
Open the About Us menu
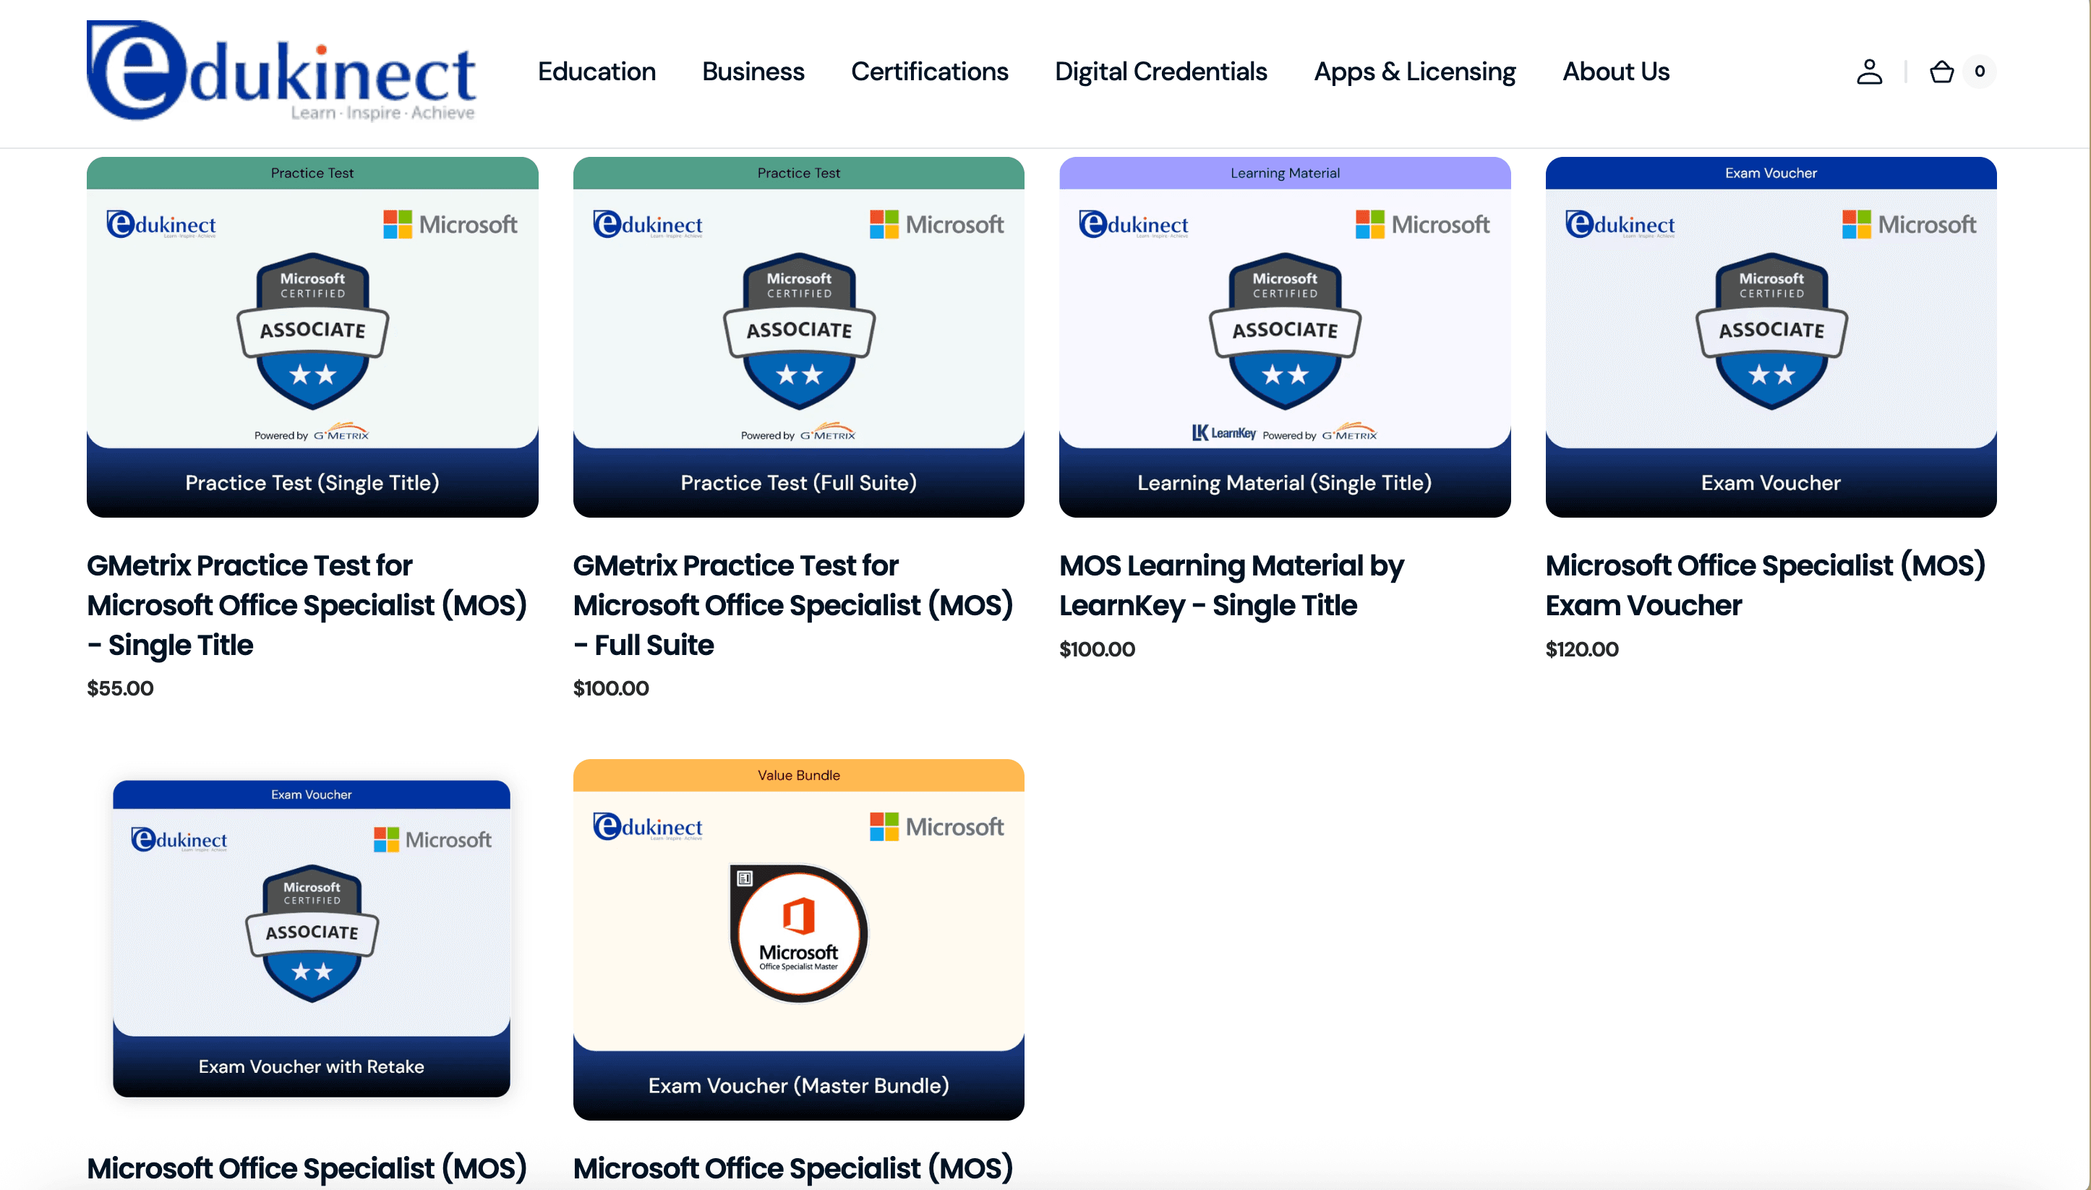click(1615, 71)
